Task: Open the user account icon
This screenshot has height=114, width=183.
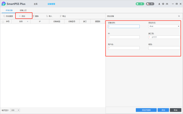Action: 159,4
